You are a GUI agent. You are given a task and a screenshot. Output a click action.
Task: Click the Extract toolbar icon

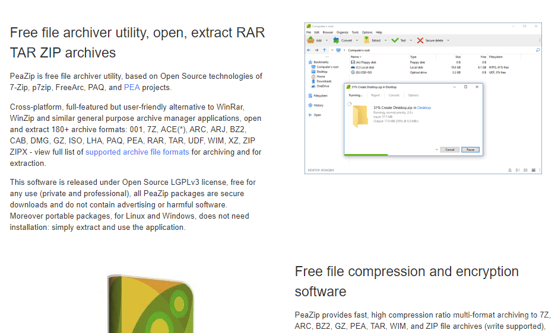[367, 40]
